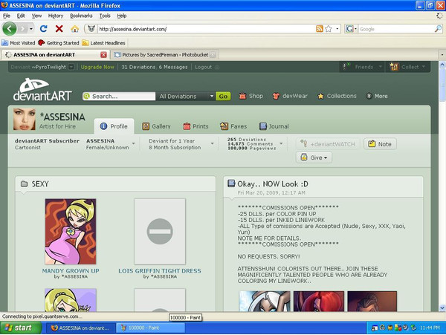Image resolution: width=446 pixels, height=335 pixels.
Task: Switch to the Profile tab
Action: (114, 126)
